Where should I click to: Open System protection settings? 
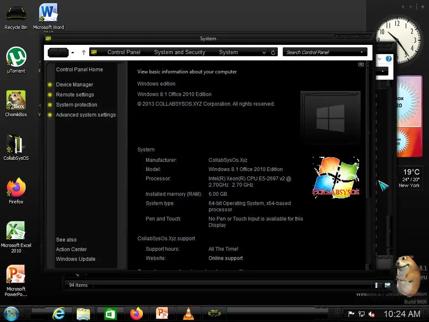[x=76, y=105]
